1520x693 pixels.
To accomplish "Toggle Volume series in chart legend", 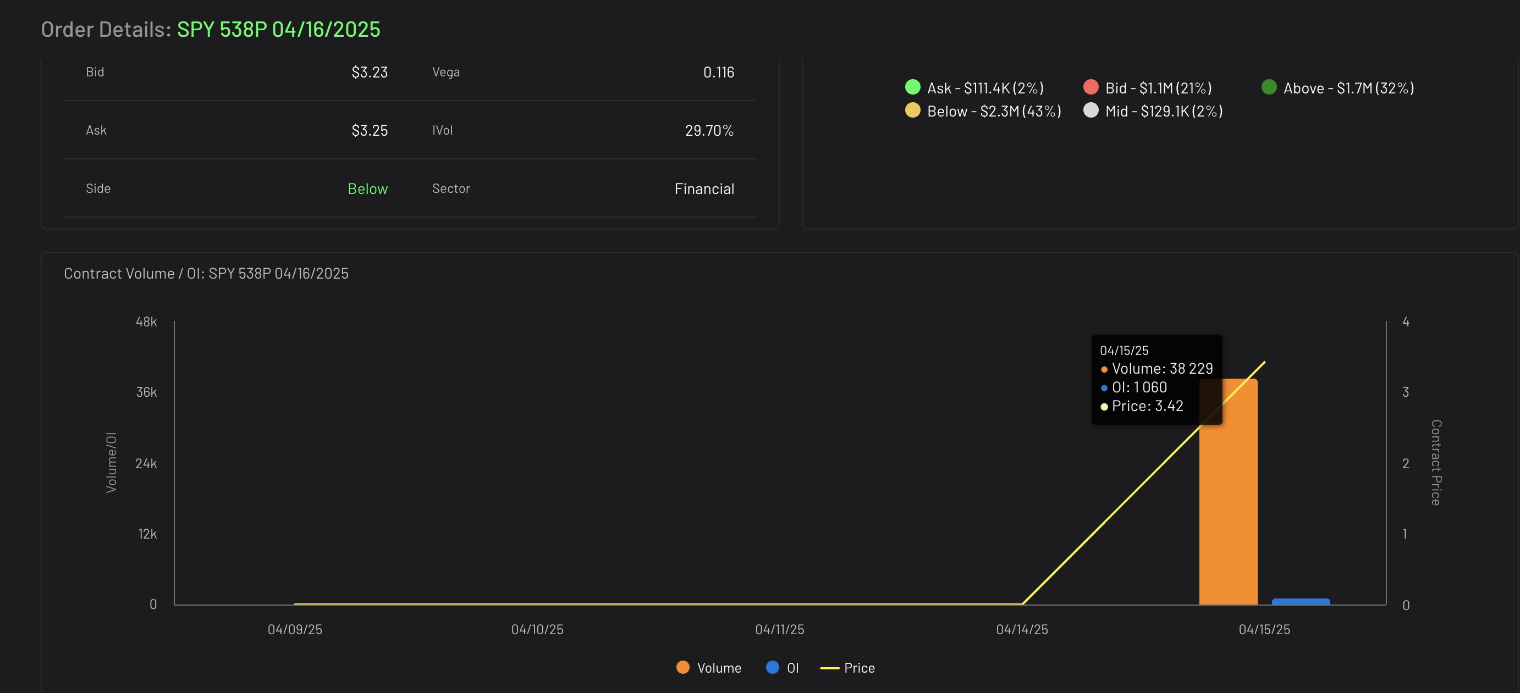I will point(709,668).
